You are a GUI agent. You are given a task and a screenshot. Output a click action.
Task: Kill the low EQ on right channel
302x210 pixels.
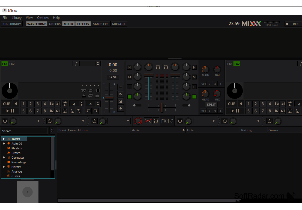click(194, 87)
